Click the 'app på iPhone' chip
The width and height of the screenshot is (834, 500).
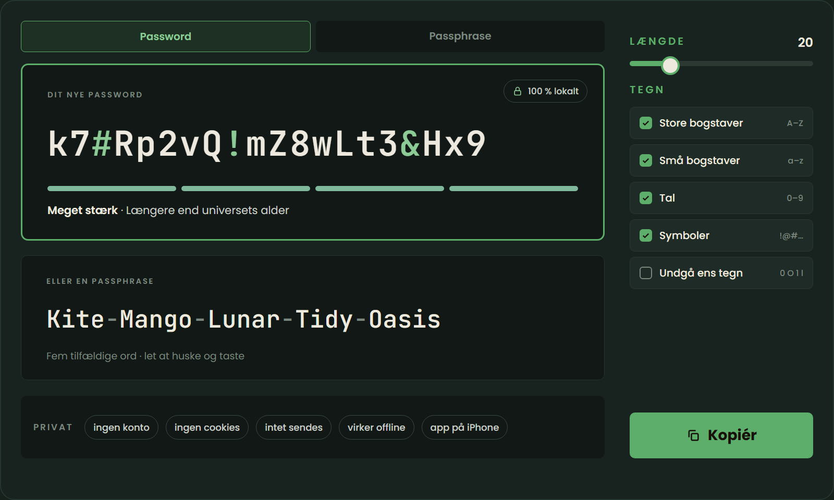(x=464, y=427)
